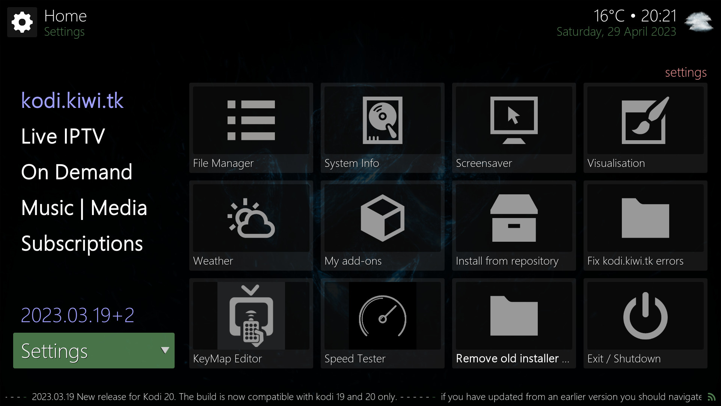Screen dimensions: 721x406
Task: Expand the Settings submenu arrow
Action: pos(165,350)
